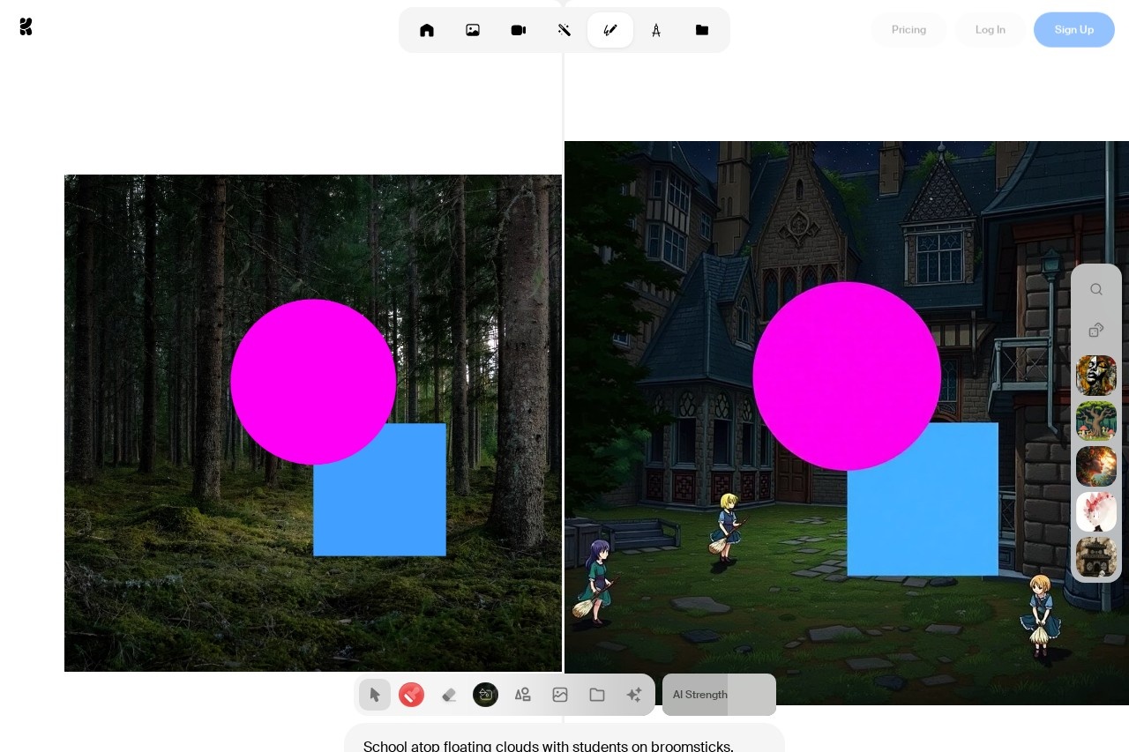The height and width of the screenshot is (752, 1129).
Task: Select the image insert tool
Action: pos(560,695)
